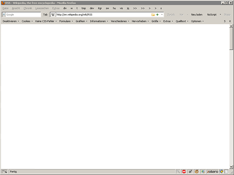Open the t bookmark in the bookmarks bar
This screenshot has height=175, width=234.
77,8
